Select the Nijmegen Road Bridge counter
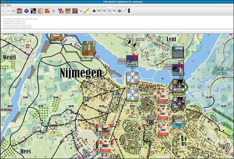The width and height of the screenshot is (234, 159). coord(178,68)
